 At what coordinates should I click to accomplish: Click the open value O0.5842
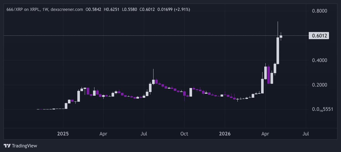point(94,10)
